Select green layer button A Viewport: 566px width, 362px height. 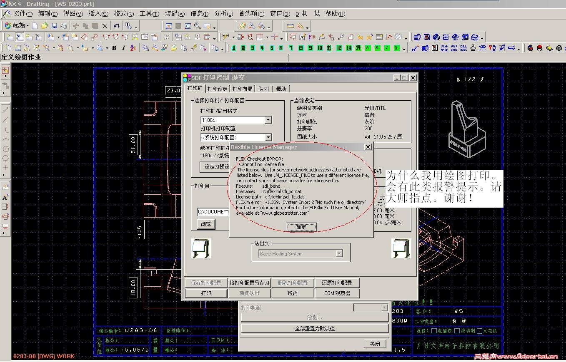click(x=368, y=48)
